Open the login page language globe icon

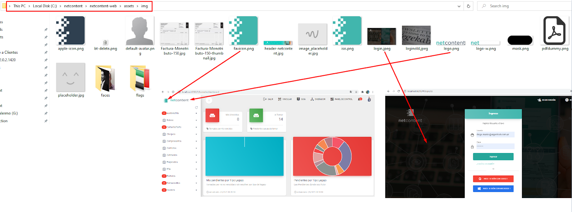567,100
